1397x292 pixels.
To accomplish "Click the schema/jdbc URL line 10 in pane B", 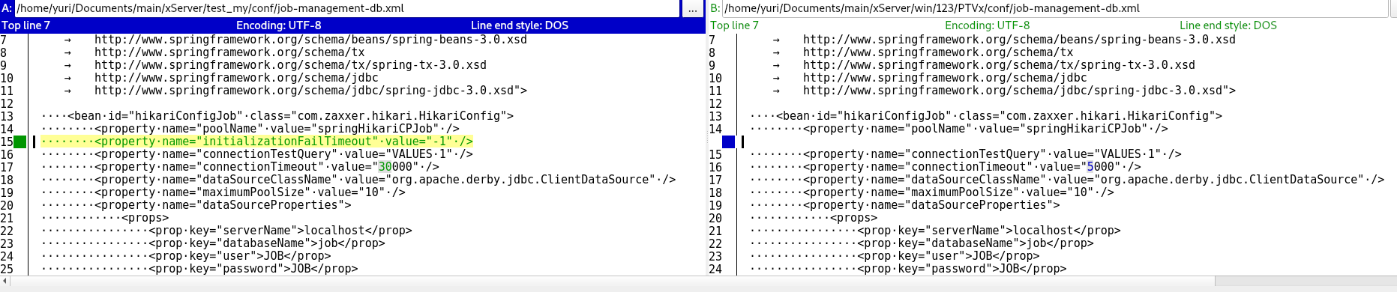I will pos(945,78).
